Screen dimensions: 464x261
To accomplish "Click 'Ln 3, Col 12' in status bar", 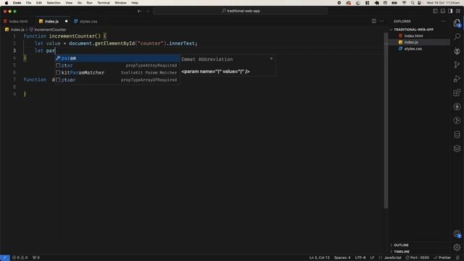I will pos(319,258).
